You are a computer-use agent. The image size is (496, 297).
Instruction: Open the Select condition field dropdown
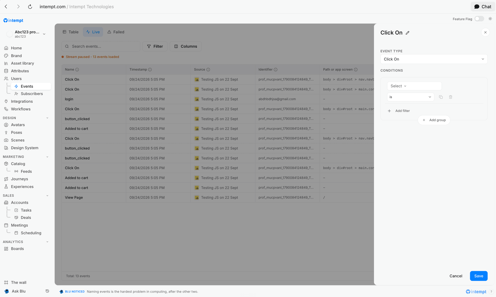pyautogui.click(x=414, y=86)
